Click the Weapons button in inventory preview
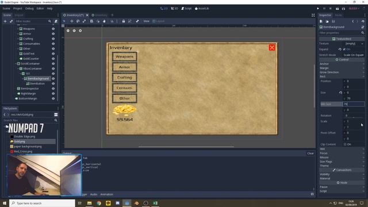The width and height of the screenshot is (368, 207). coord(124,56)
